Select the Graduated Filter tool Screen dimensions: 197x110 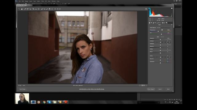pos(50,9)
